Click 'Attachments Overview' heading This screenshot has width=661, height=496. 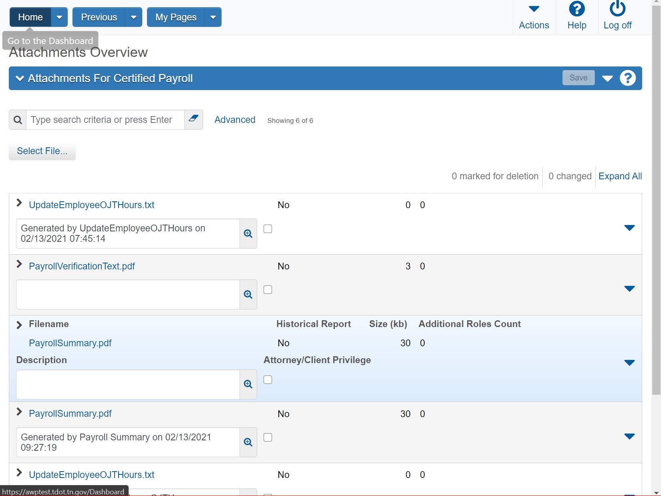click(x=78, y=52)
